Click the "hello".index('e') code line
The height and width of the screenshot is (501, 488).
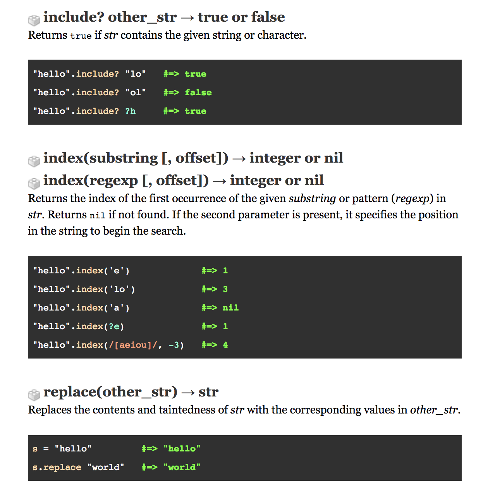[x=81, y=271]
